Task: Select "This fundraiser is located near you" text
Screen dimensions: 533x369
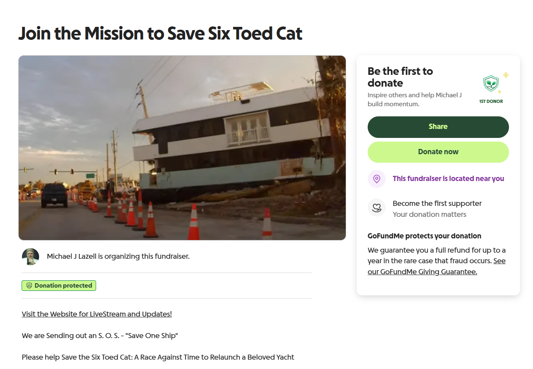Action: click(448, 179)
